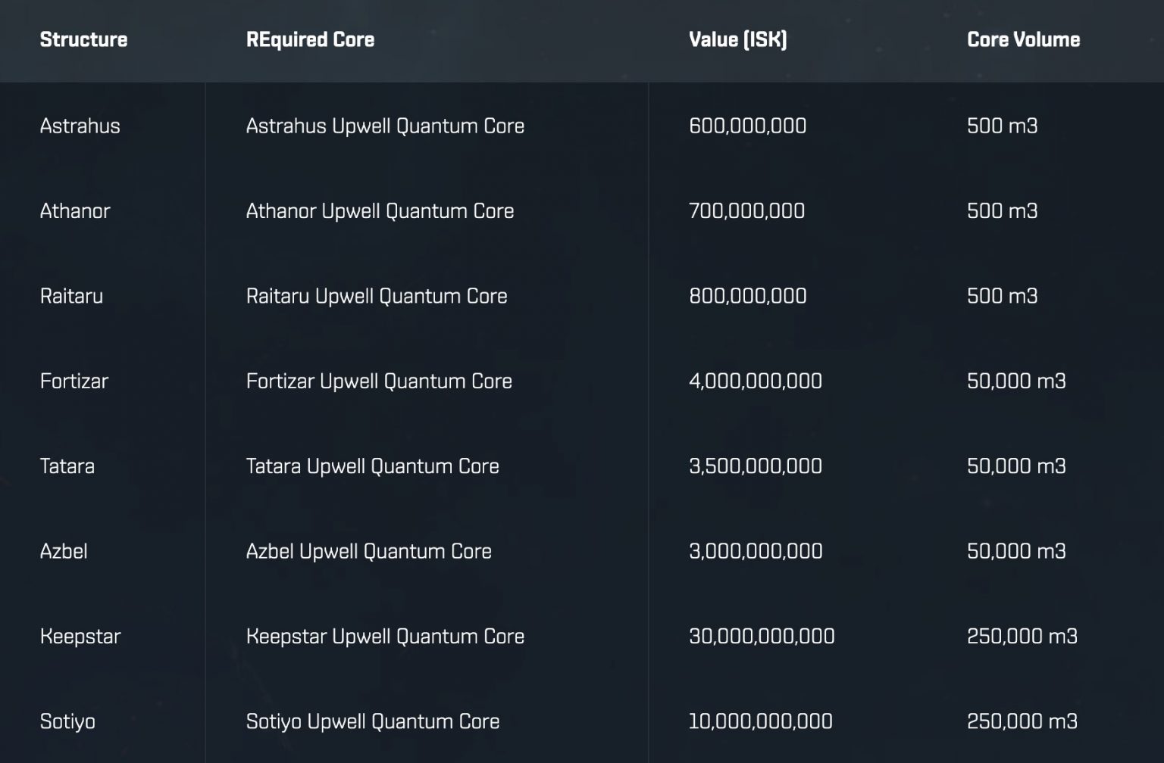Click the 250,000 m3 volume for Keepstar

point(1022,637)
